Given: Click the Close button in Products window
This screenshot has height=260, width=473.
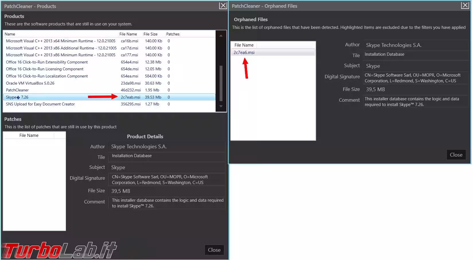Looking at the screenshot, I should click(214, 250).
